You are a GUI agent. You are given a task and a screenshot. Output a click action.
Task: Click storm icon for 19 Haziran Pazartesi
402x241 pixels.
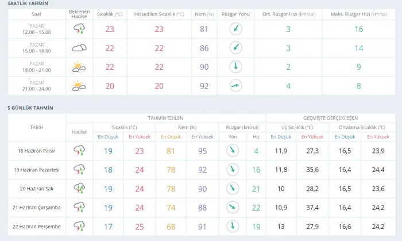[79, 170]
